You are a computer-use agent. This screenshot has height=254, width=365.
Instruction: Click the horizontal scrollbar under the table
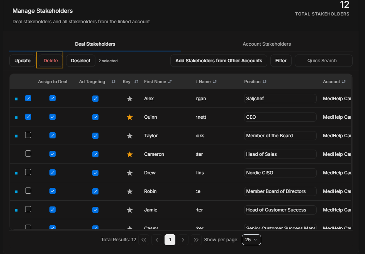pos(70,230)
